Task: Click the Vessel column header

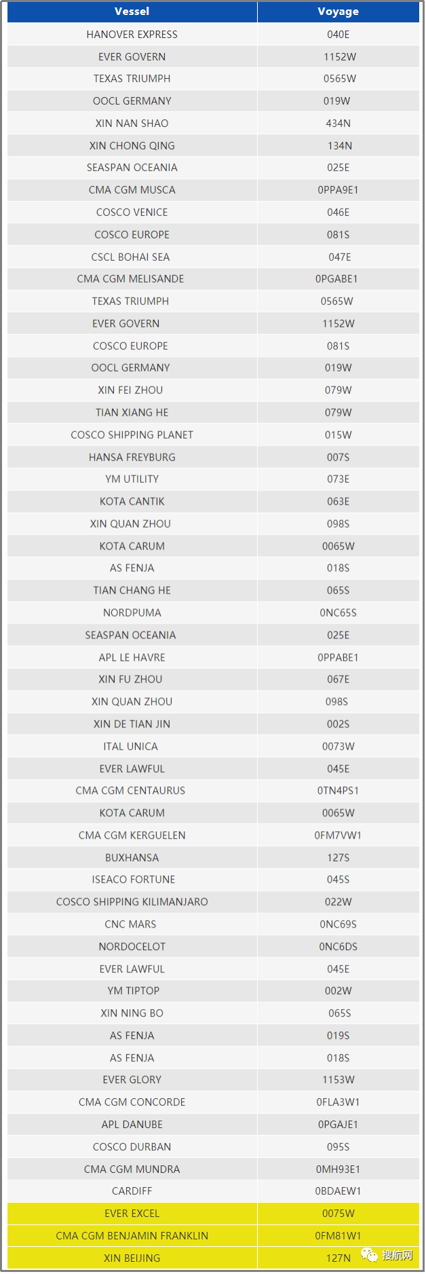Action: [x=132, y=12]
